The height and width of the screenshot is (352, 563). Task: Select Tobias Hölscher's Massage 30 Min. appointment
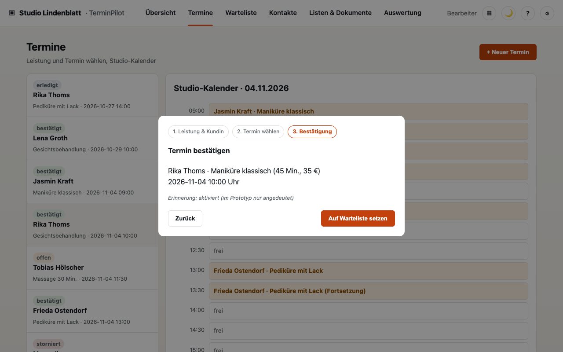92,268
